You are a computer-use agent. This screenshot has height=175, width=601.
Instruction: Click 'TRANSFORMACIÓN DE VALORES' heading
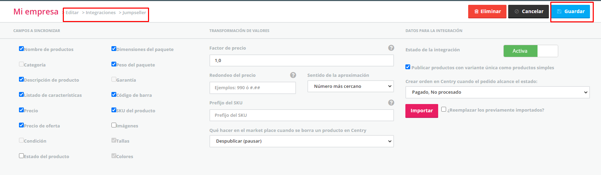[x=239, y=31]
